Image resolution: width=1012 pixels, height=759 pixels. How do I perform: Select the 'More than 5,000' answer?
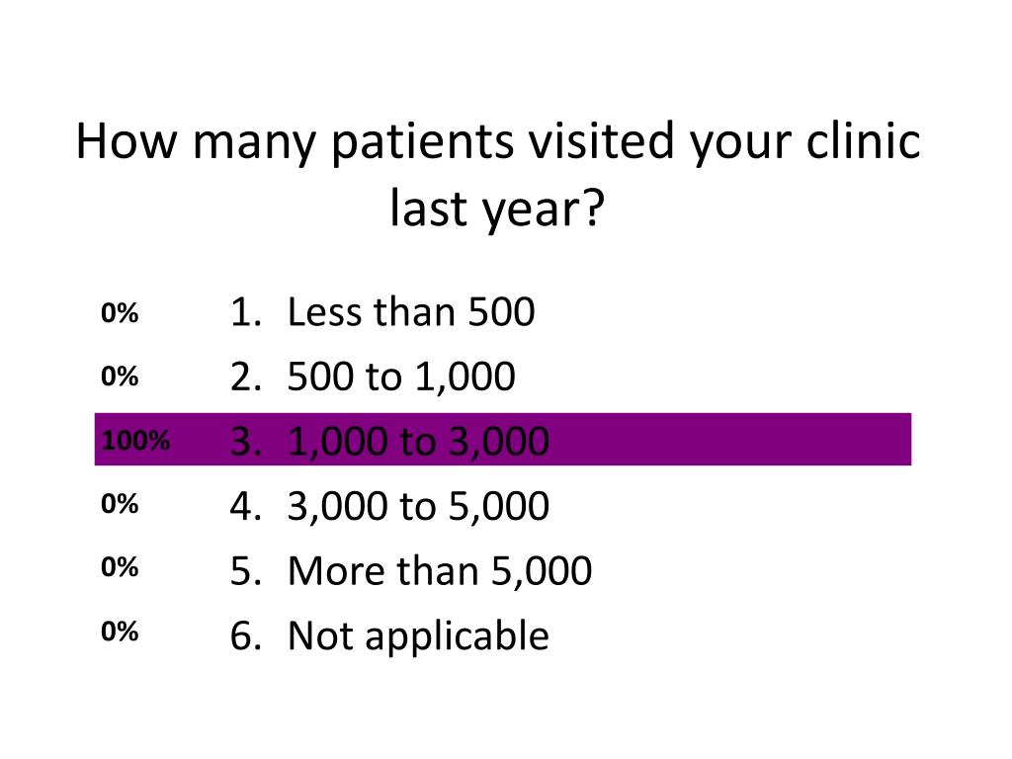click(x=440, y=570)
